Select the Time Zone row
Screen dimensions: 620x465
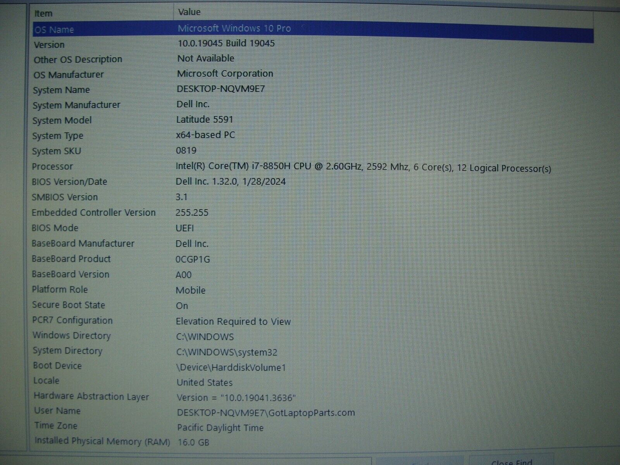tap(56, 425)
